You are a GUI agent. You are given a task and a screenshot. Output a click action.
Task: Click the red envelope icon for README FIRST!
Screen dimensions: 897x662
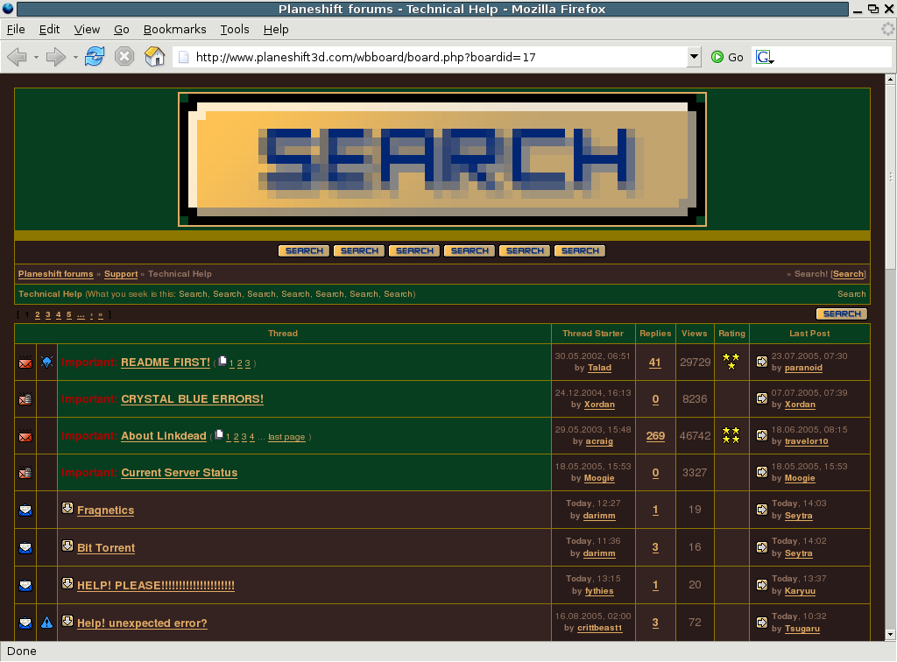[x=25, y=363]
